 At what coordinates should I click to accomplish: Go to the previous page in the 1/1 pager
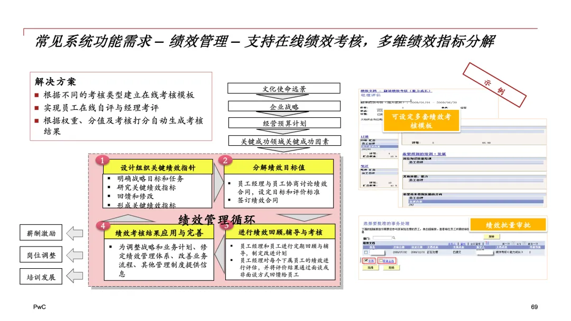(513, 243)
